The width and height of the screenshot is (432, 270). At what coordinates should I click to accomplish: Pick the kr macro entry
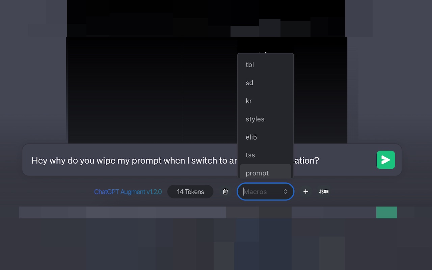[x=266, y=101]
